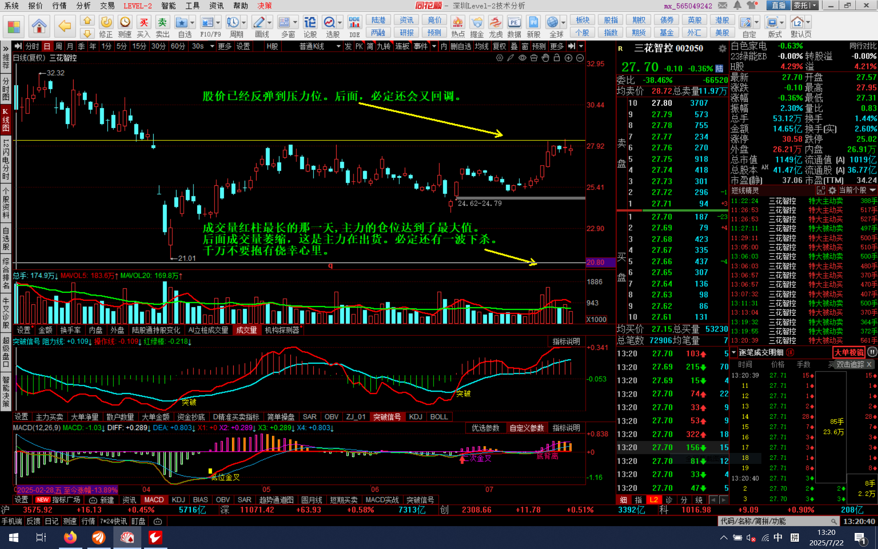Pause the 逐笔成交明细 tick feed
878x549 pixels.
click(872, 352)
